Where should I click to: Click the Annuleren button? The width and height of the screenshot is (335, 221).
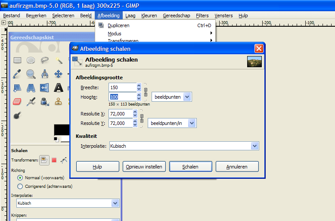[x=237, y=166]
